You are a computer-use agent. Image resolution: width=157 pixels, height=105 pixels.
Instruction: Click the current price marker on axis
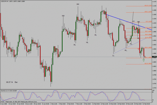(154, 57)
